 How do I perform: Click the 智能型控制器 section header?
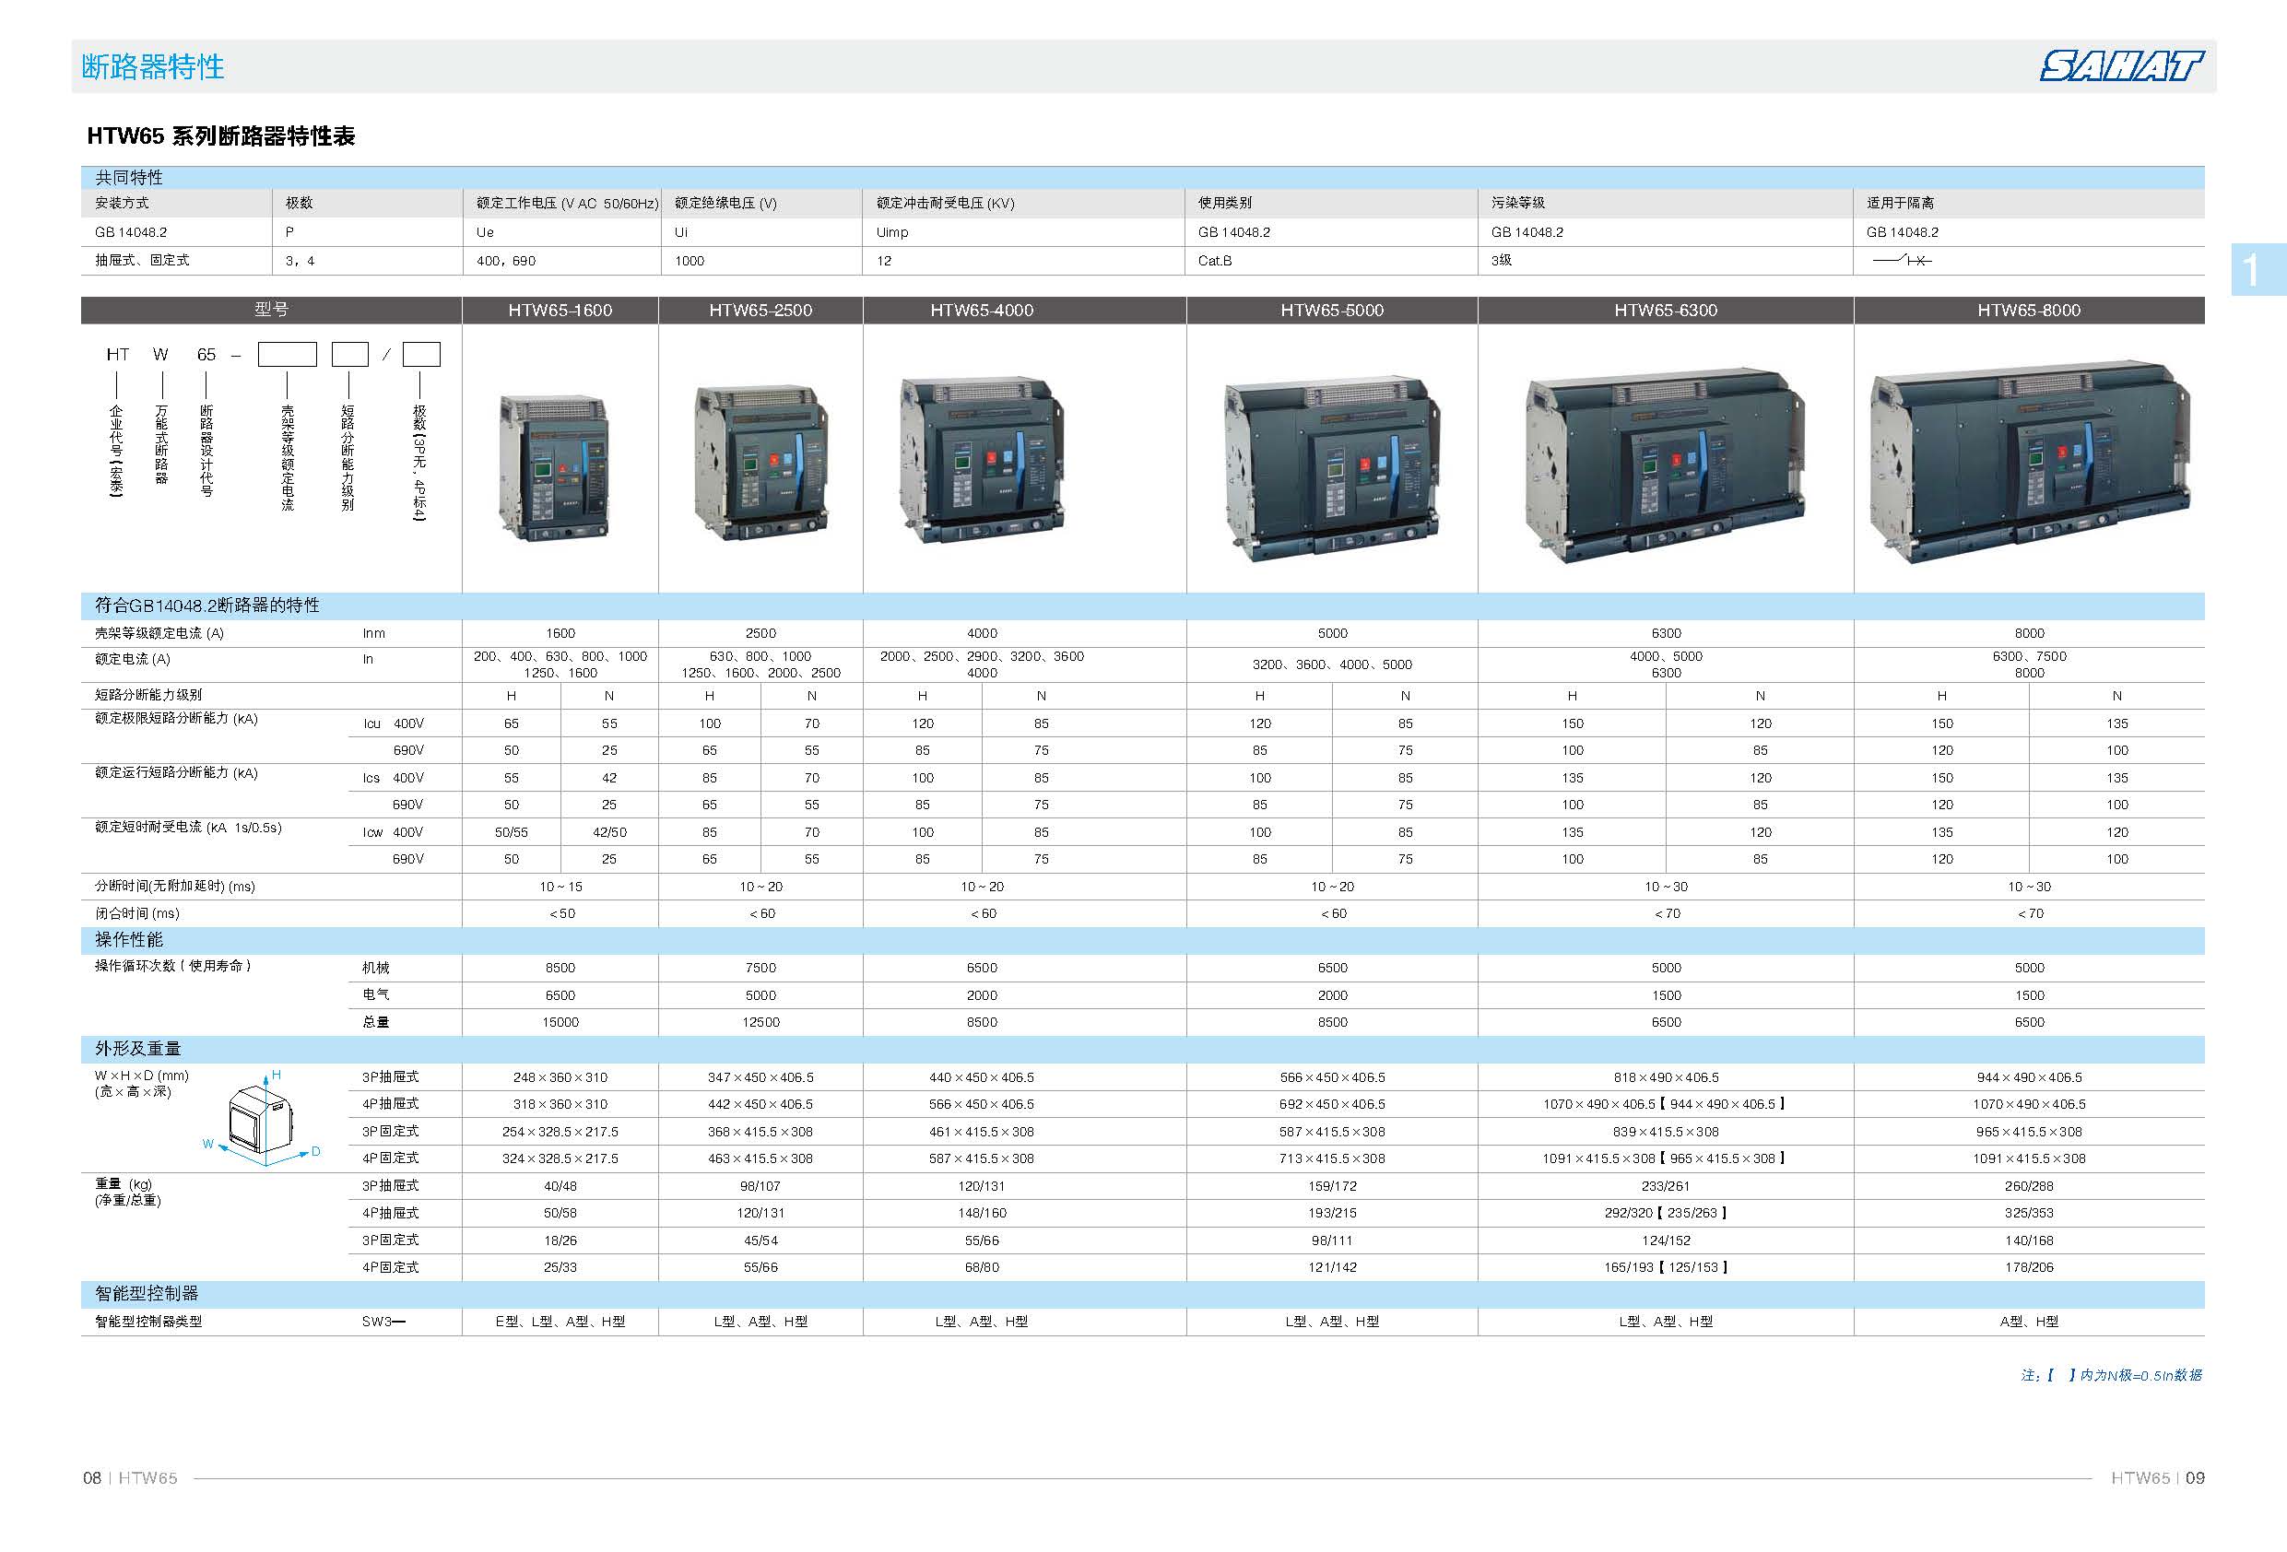pyautogui.click(x=147, y=1293)
